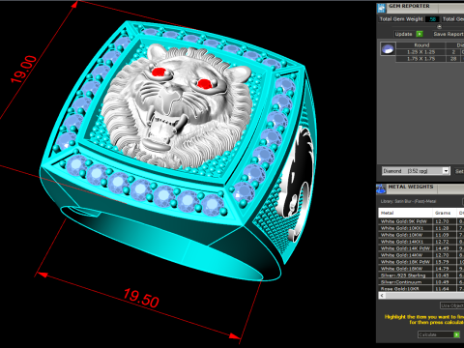Select White Gold:9K PdW row

[x=421, y=221]
